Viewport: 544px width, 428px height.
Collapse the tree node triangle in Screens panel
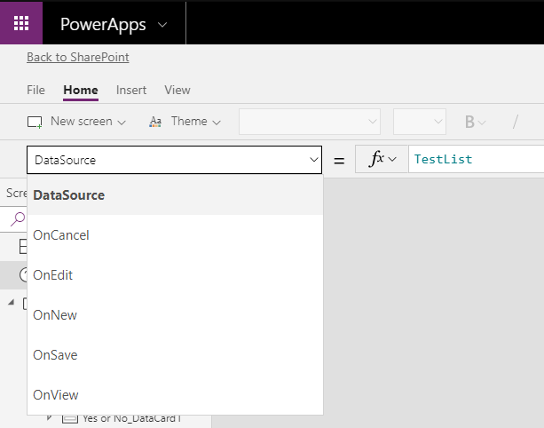coord(12,302)
